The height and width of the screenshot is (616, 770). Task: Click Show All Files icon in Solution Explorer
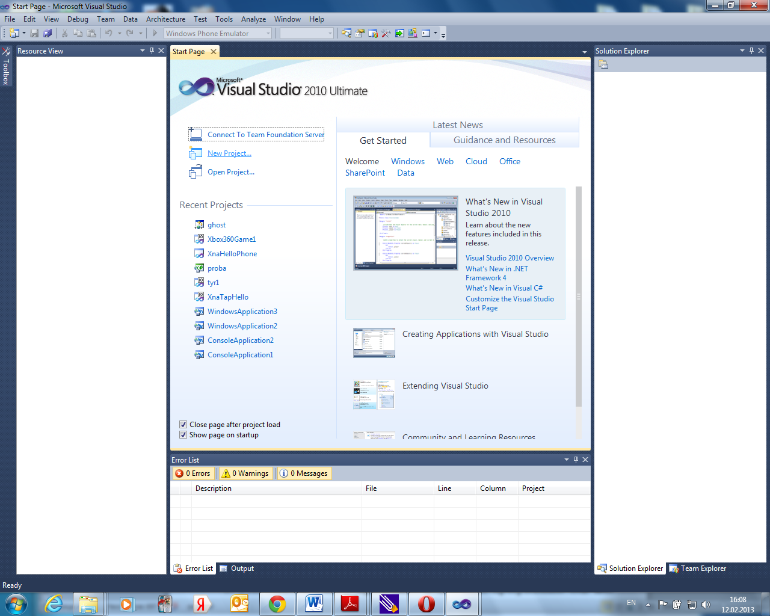coord(603,64)
